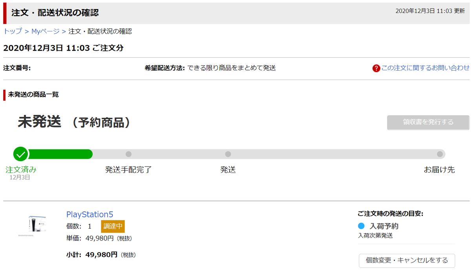Open この注文に関するお問い合わせ link
Screen dimensions: 471x271
425,68
